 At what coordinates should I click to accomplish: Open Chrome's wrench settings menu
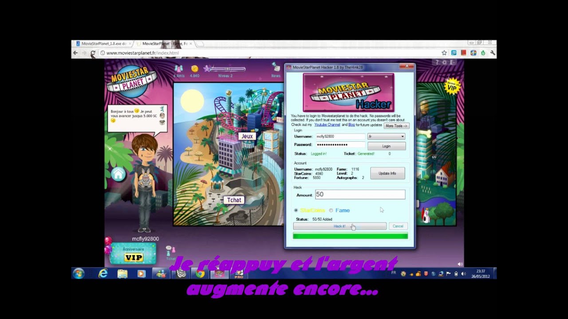493,53
